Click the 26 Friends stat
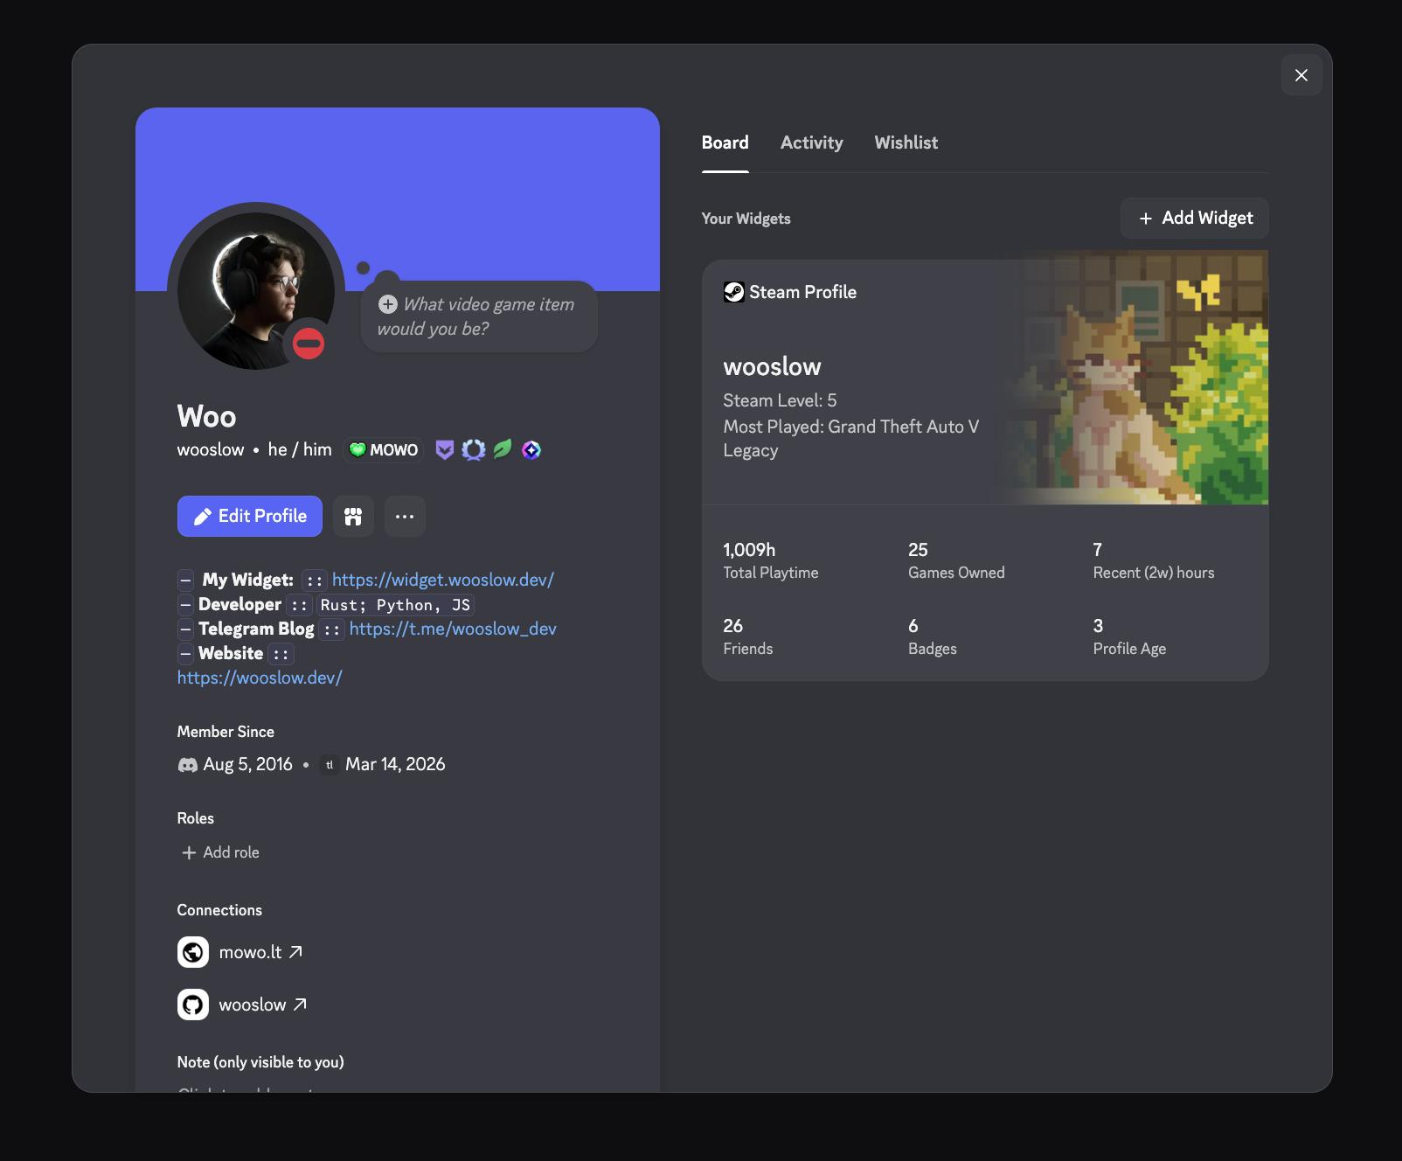Screen dimensions: 1402x1161 coord(747,636)
